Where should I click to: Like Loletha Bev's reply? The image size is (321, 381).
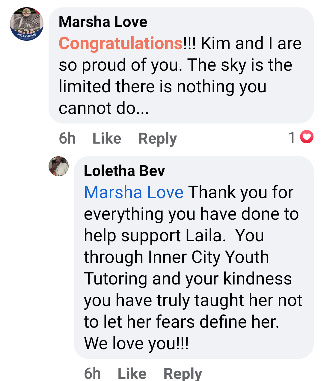[x=132, y=374]
